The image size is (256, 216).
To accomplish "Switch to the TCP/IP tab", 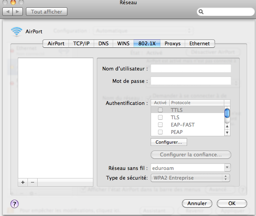I will point(81,44).
